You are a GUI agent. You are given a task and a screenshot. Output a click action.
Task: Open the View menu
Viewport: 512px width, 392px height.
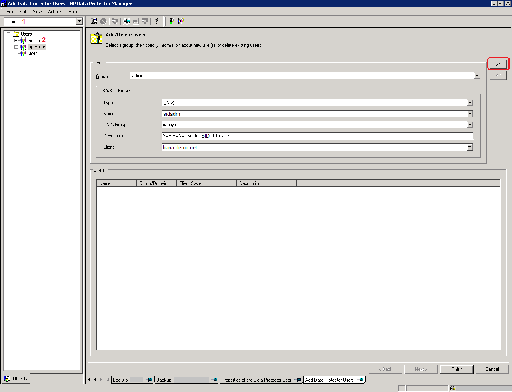pos(37,12)
